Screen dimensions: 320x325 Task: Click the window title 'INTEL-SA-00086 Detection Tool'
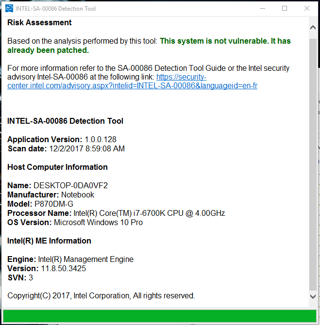coord(55,9)
